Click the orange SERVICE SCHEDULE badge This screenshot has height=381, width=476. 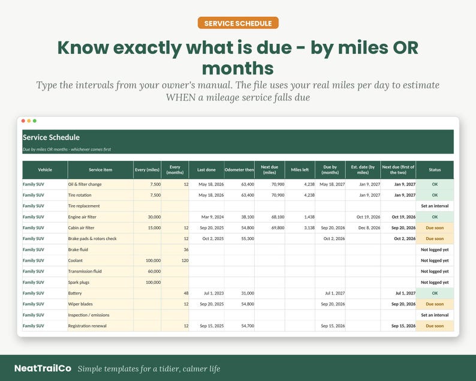click(x=238, y=23)
